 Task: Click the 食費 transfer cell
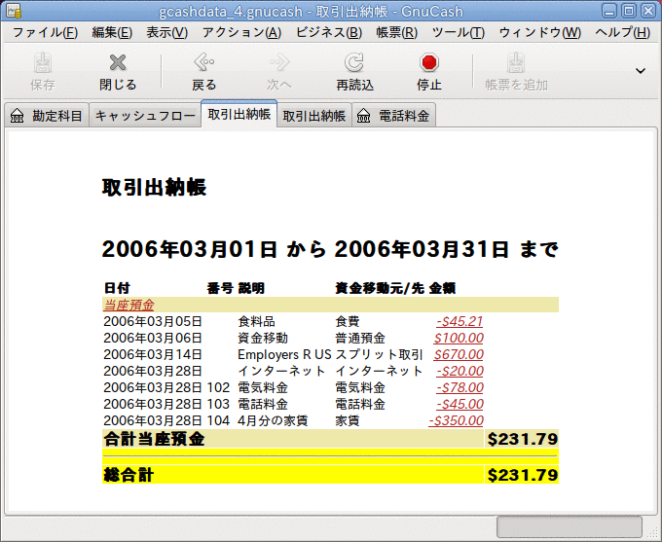coord(347,321)
